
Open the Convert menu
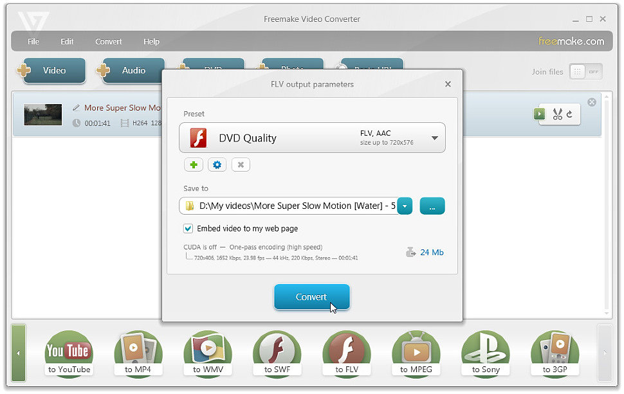tap(108, 41)
